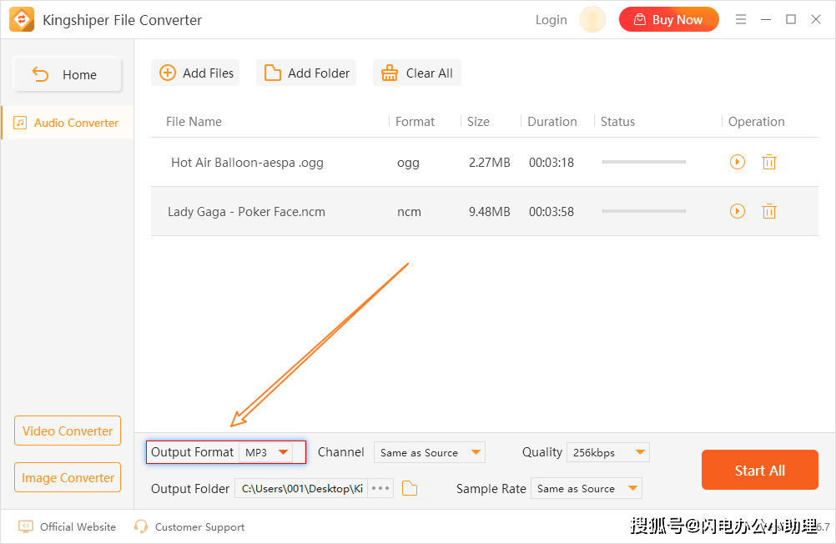The width and height of the screenshot is (836, 544).
Task: Click Lady Gaga - Poker Face progress bar
Action: [x=643, y=211]
